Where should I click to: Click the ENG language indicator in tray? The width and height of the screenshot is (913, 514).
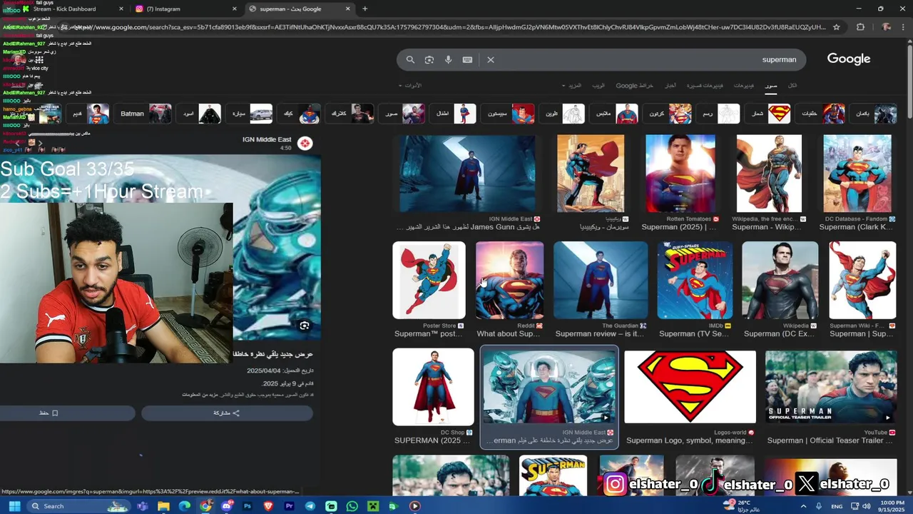coord(837,506)
